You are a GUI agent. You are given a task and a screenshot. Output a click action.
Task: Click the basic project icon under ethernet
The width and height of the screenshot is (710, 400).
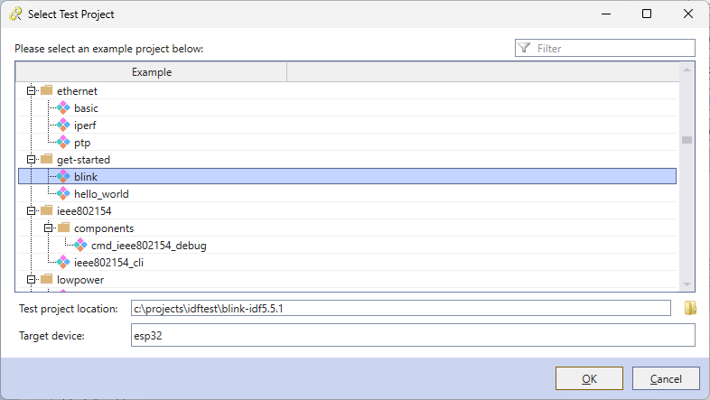(x=63, y=108)
